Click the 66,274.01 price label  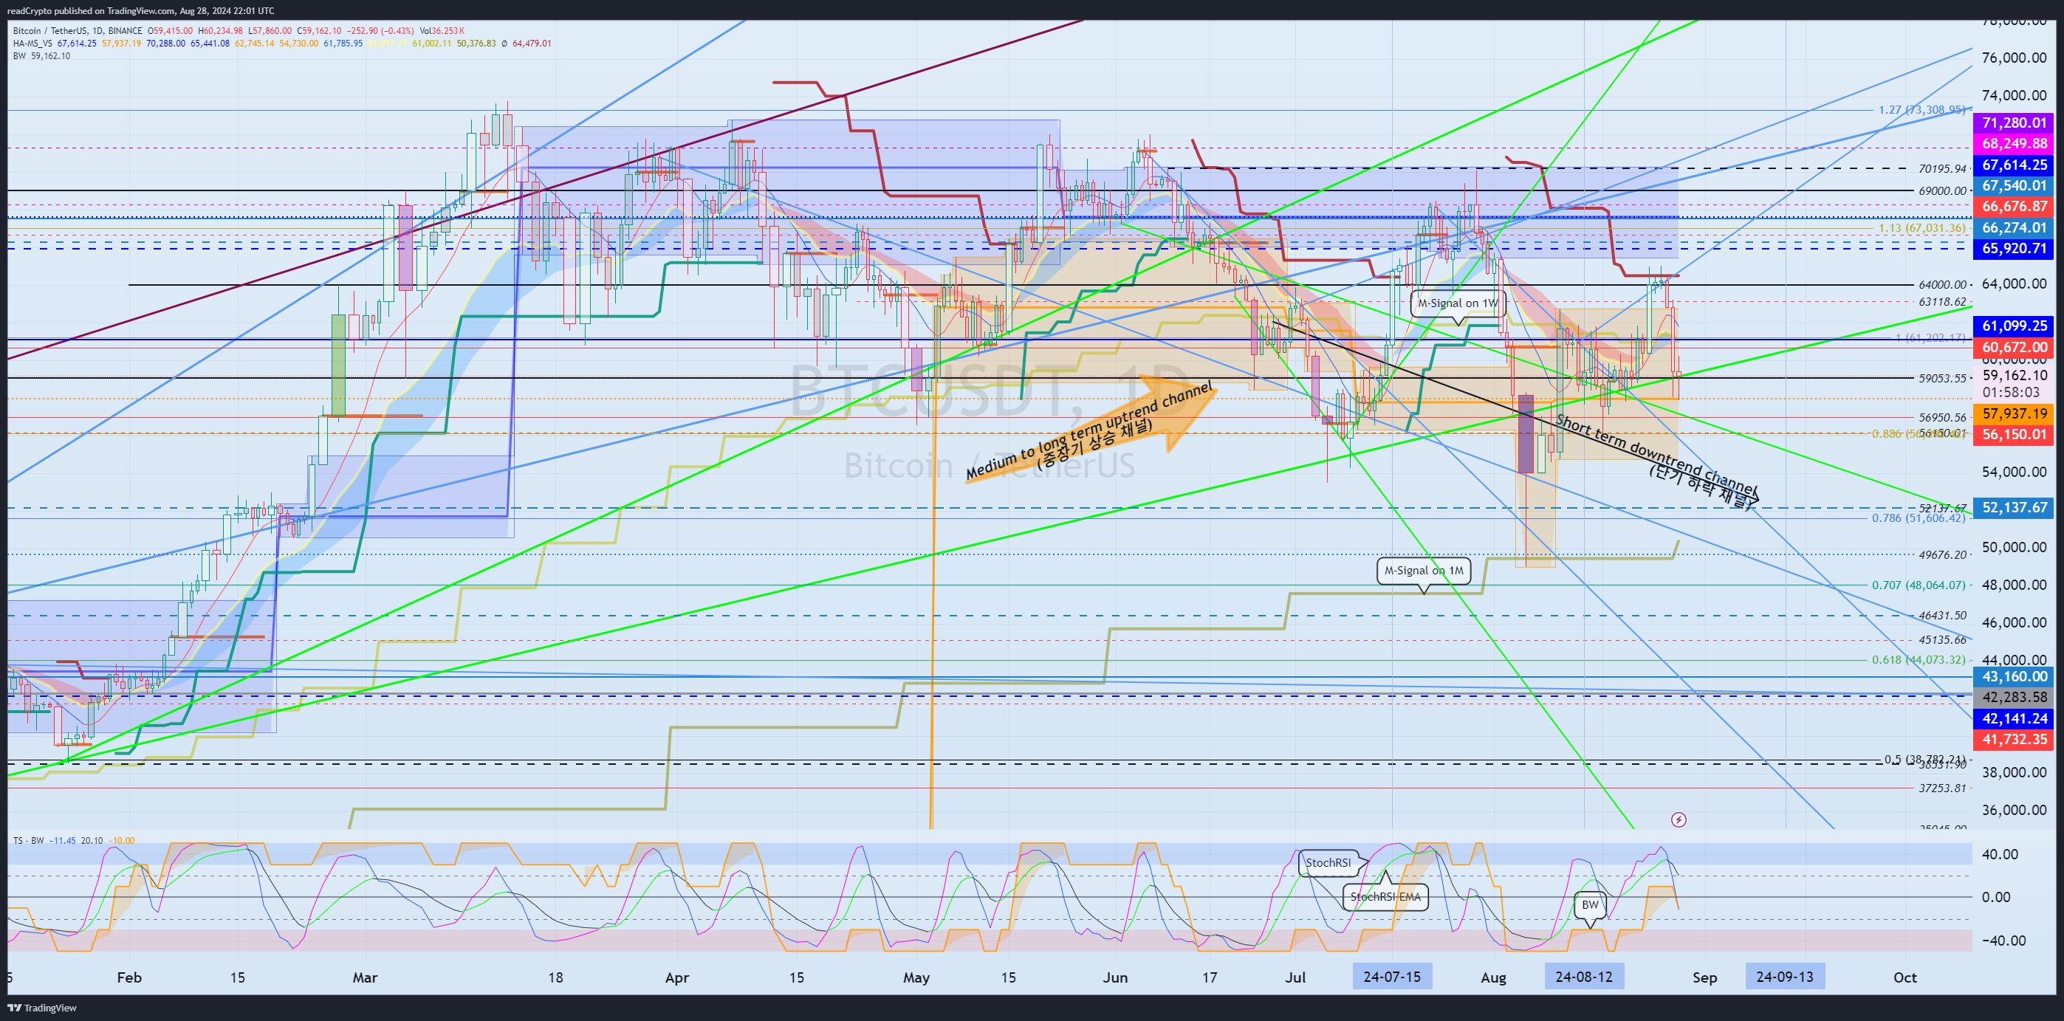[2014, 227]
